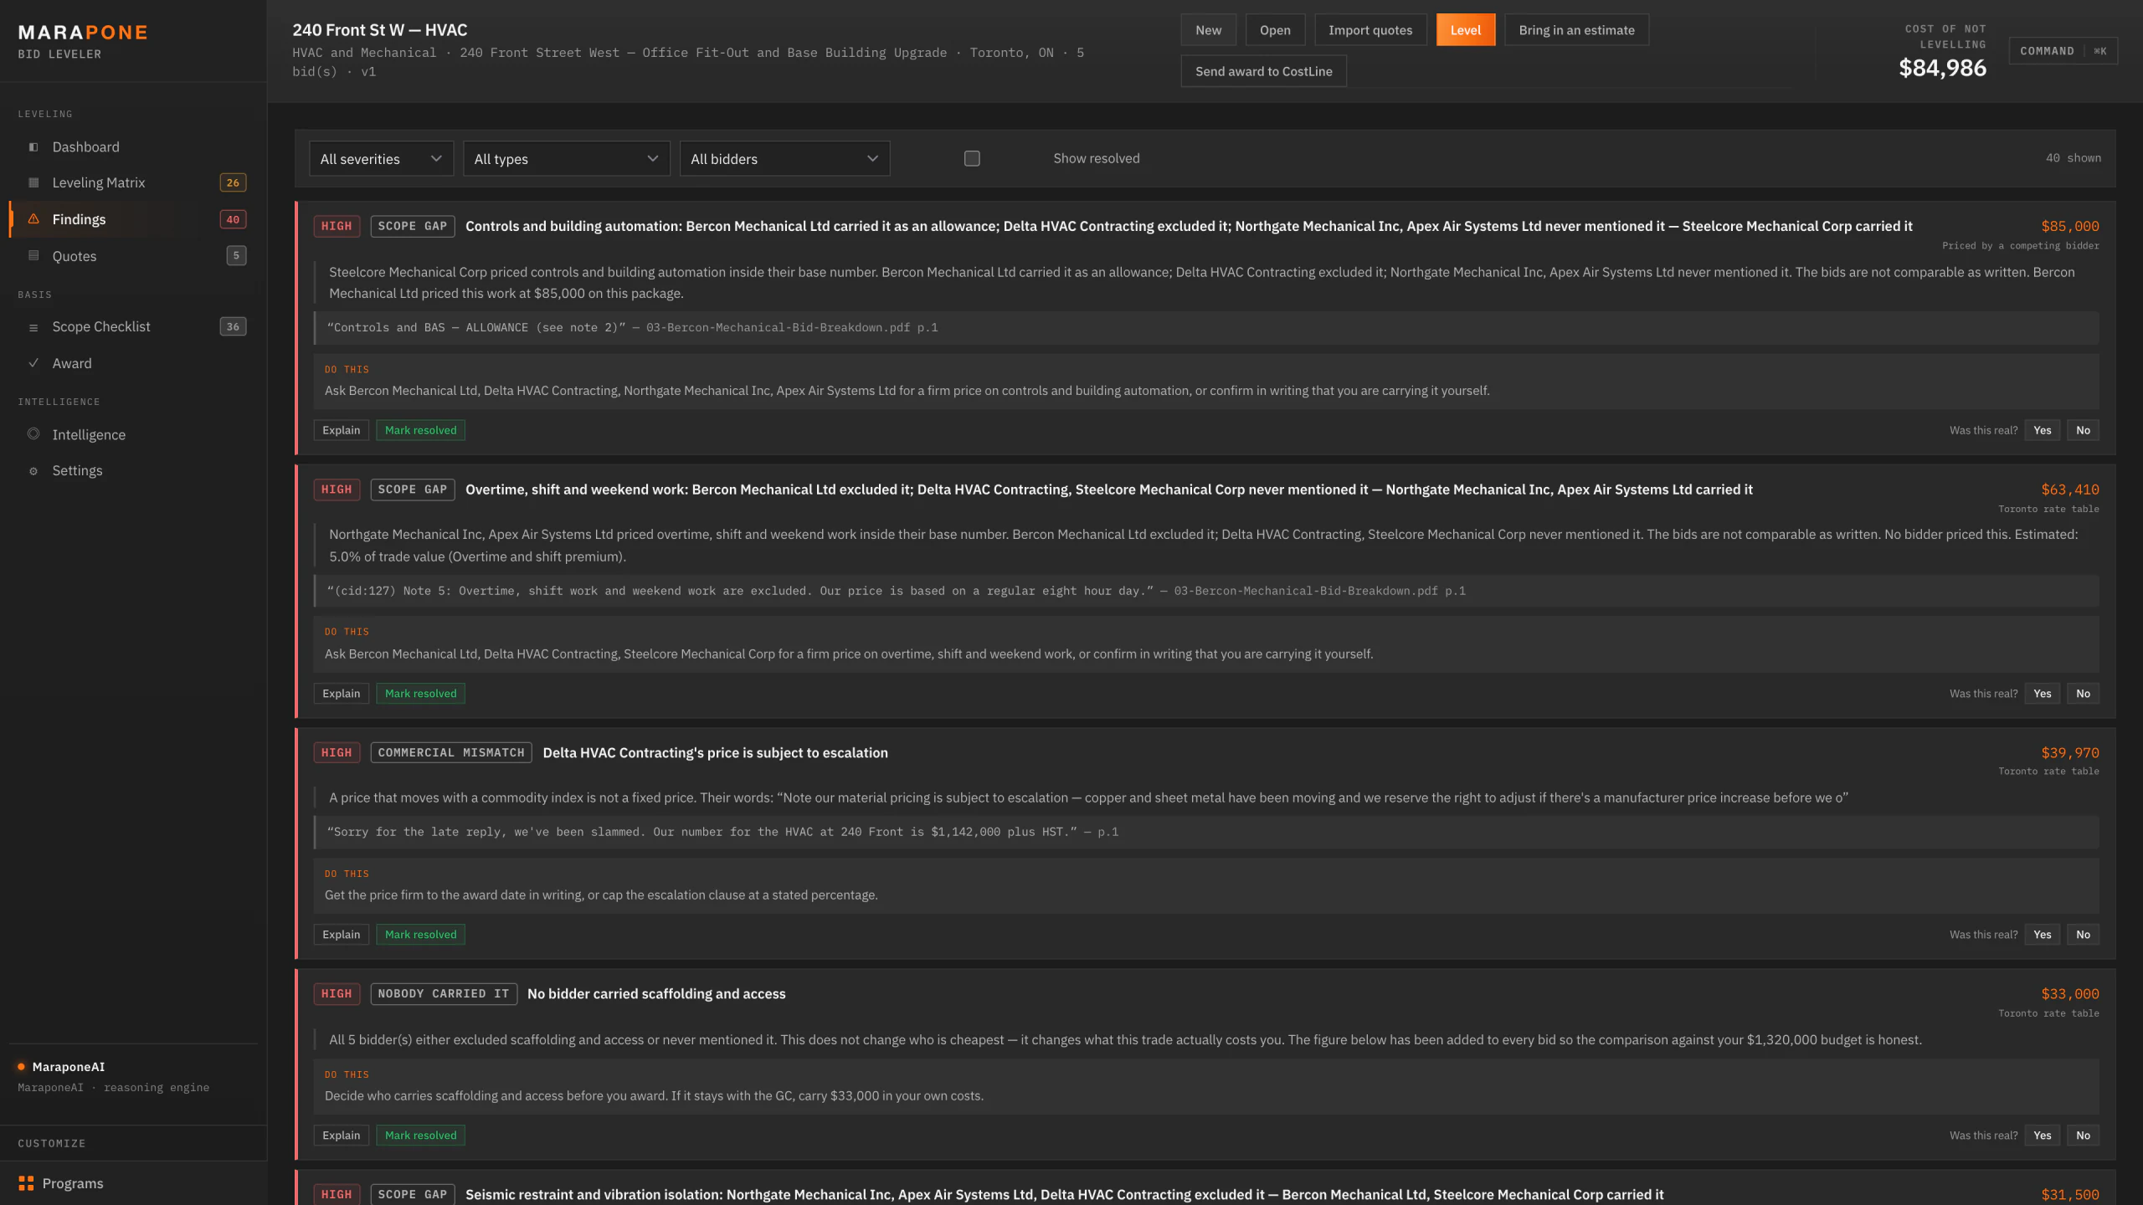This screenshot has width=2143, height=1205.
Task: Click Explain on the Delta HVAC escalation finding
Action: (341, 935)
